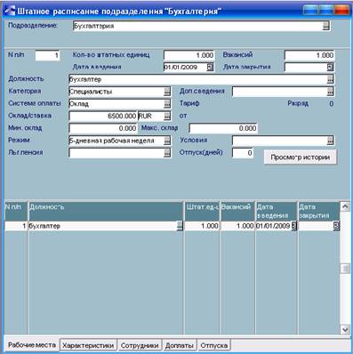Screen dimensions: 353x354
Task: Open Система оплаты selector showing Оклад
Action: point(167,104)
